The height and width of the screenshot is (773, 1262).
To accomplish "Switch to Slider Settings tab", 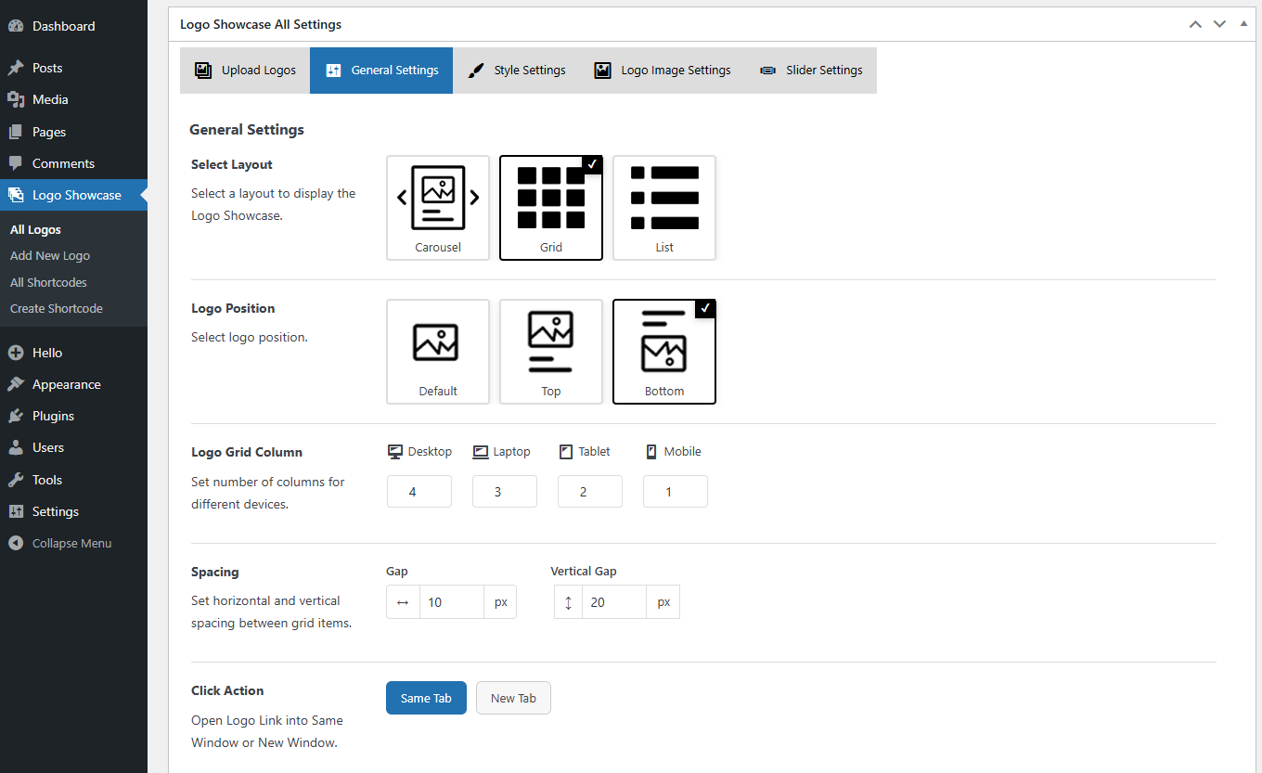I will pos(811,71).
